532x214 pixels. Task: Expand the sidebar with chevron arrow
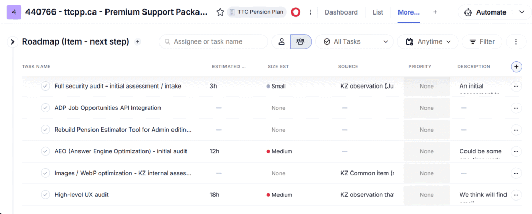12,42
